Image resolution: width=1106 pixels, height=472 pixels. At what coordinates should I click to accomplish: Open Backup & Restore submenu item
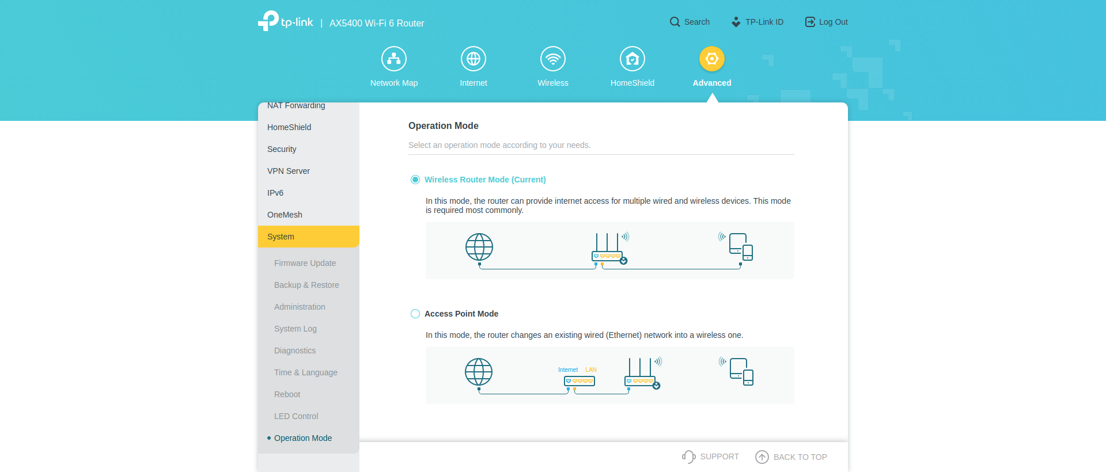306,285
